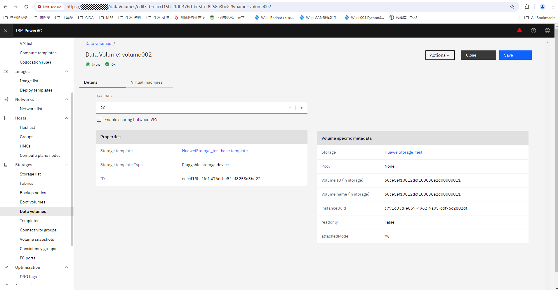Click the Optimization chart icon in the sidebar
Image resolution: width=558 pixels, height=290 pixels.
coord(6,267)
